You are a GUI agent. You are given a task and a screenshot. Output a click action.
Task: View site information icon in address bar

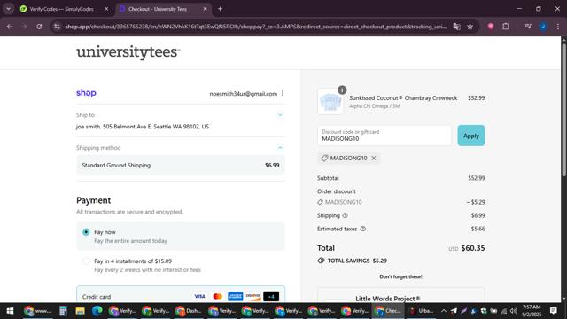tap(57, 27)
